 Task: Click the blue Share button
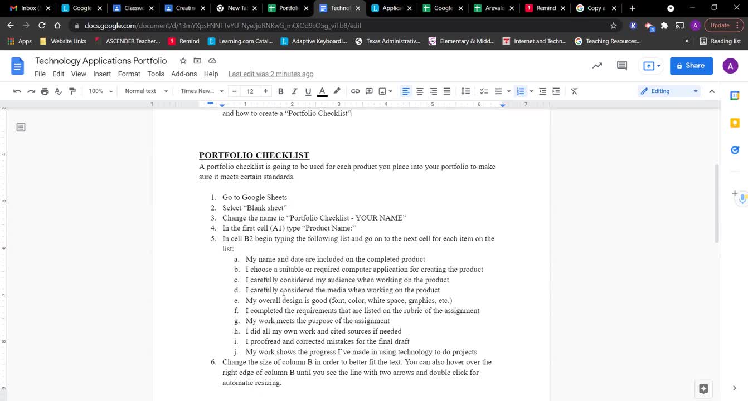pos(691,66)
